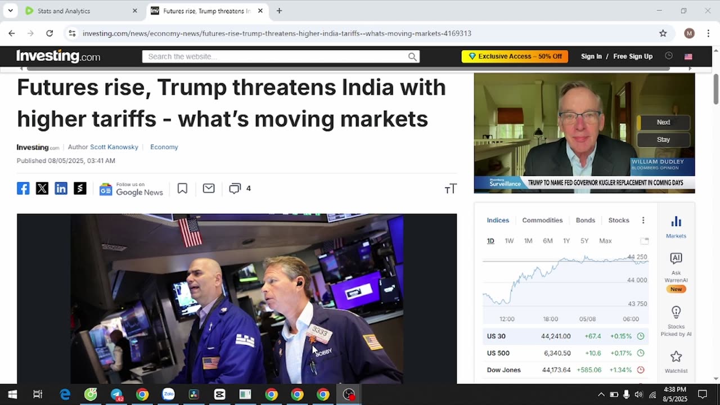Click the Chrome address bar URL
Viewport: 720px width, 405px height.
[277, 33]
